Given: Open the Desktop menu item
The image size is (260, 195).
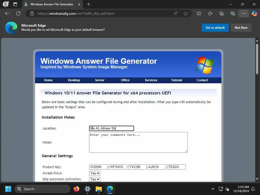Looking at the screenshot, I should pos(74,80).
